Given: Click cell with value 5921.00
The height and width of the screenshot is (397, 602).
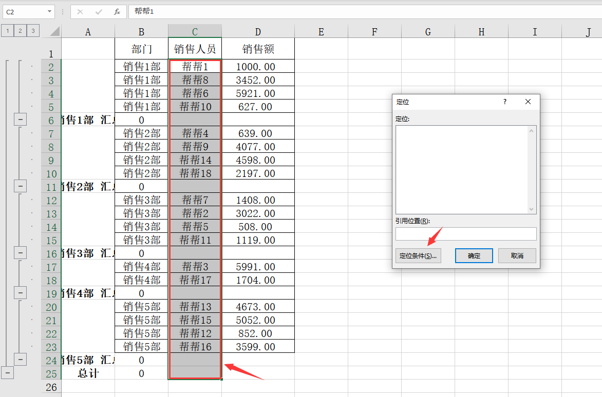Looking at the screenshot, I should coord(258,93).
